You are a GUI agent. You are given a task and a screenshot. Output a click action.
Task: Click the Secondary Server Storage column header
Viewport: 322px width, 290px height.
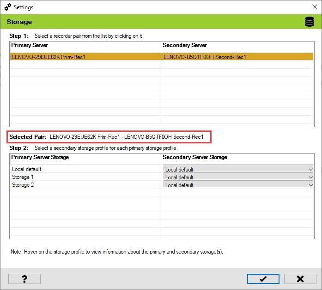coord(237,158)
